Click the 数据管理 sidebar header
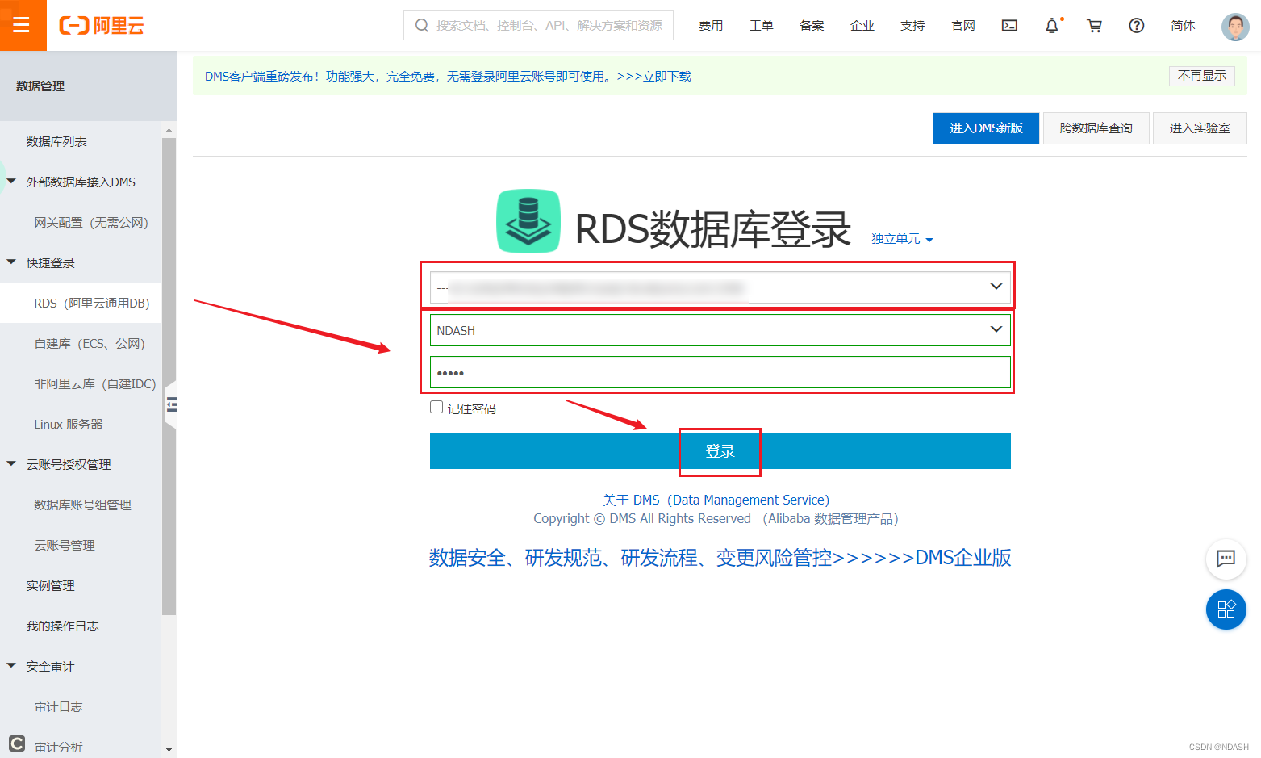1261x758 pixels. click(40, 86)
